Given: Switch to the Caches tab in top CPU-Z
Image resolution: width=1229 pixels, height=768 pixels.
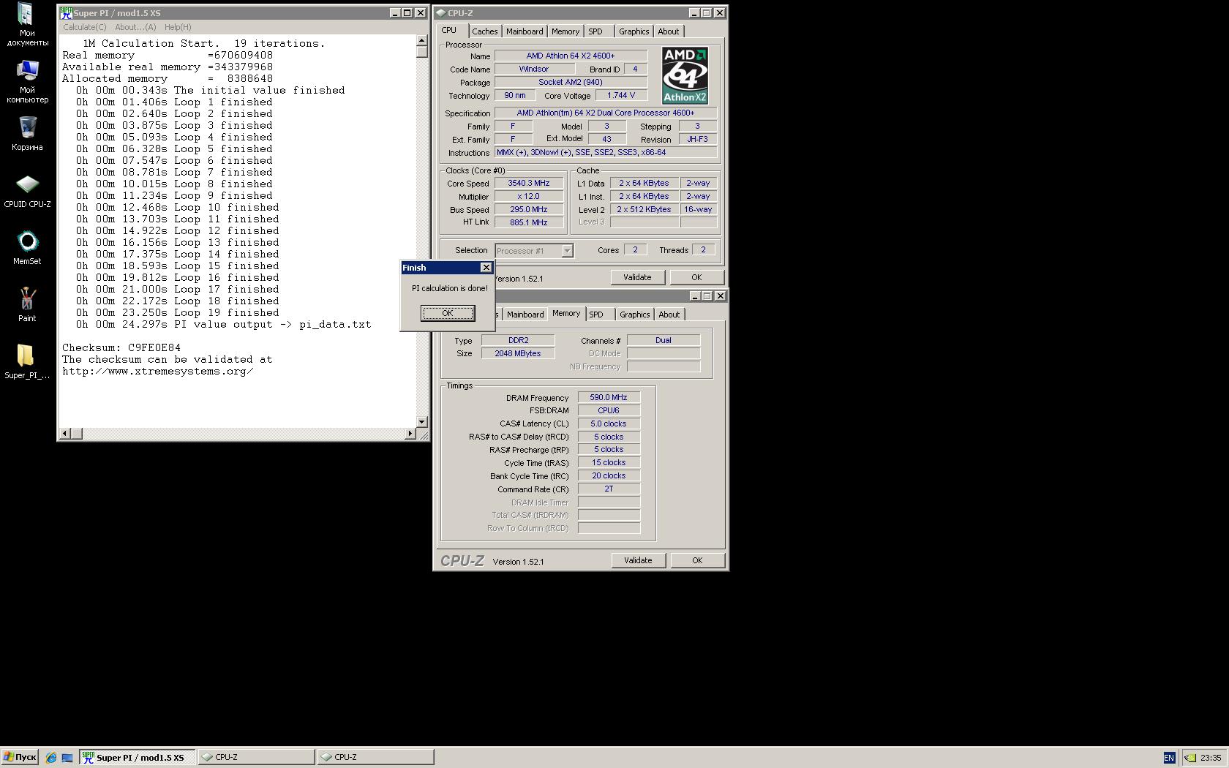Looking at the screenshot, I should (x=484, y=31).
